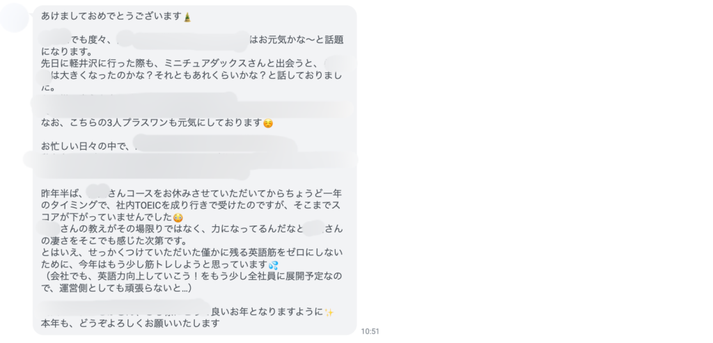Click the kadomatsu emoji after the New Year greeting
This screenshot has width=713, height=343.
click(x=187, y=17)
